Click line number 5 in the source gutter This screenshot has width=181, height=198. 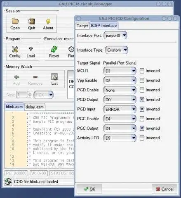(x=13, y=129)
